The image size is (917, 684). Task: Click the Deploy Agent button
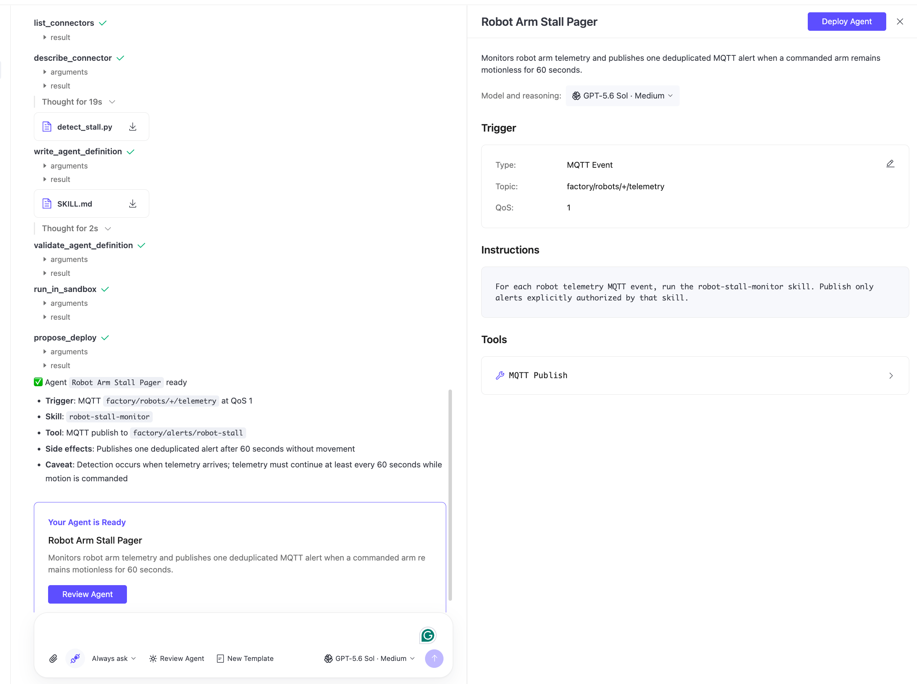[x=846, y=22]
